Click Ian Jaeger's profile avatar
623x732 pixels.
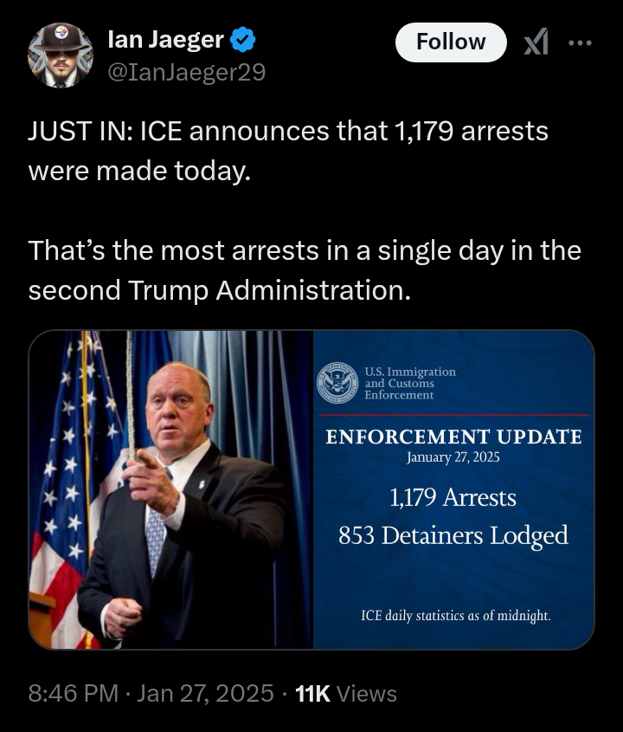61,55
